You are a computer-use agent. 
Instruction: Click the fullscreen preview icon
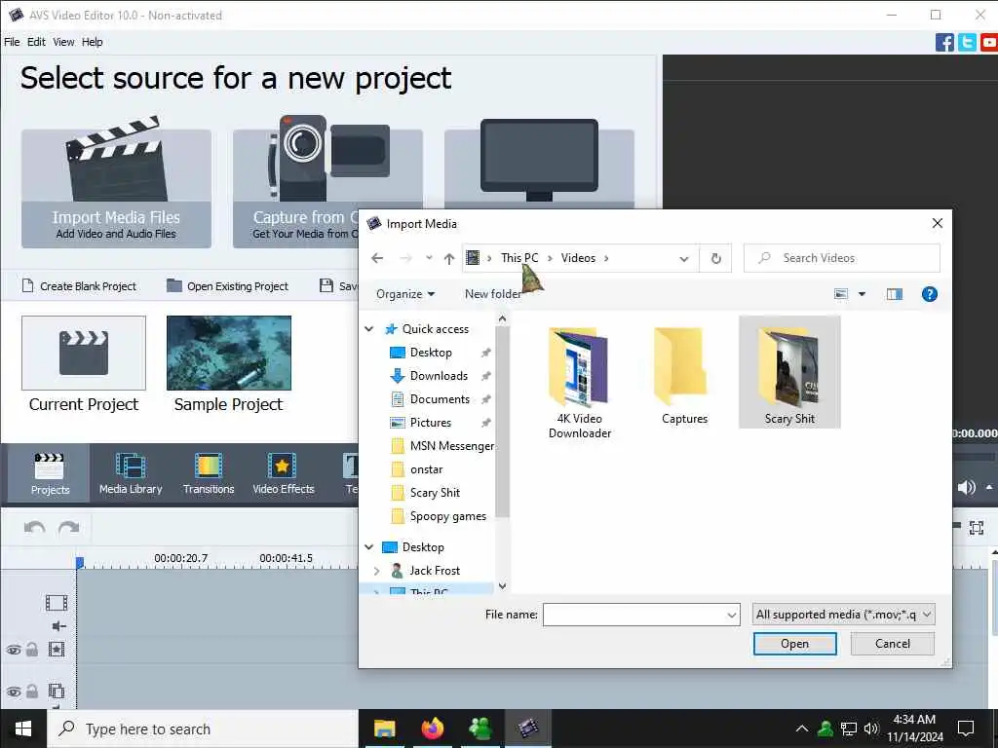[x=977, y=527]
